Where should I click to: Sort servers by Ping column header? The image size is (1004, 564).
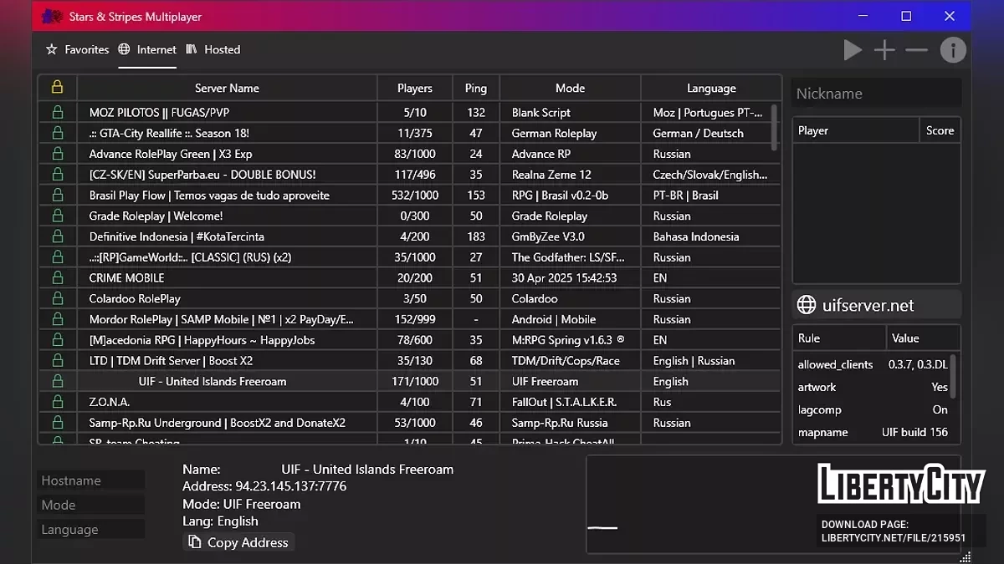coord(476,88)
